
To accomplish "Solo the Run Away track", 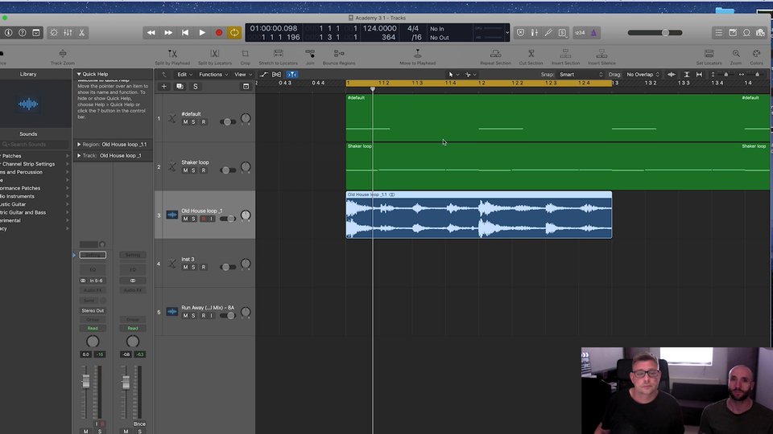I will 194,315.
